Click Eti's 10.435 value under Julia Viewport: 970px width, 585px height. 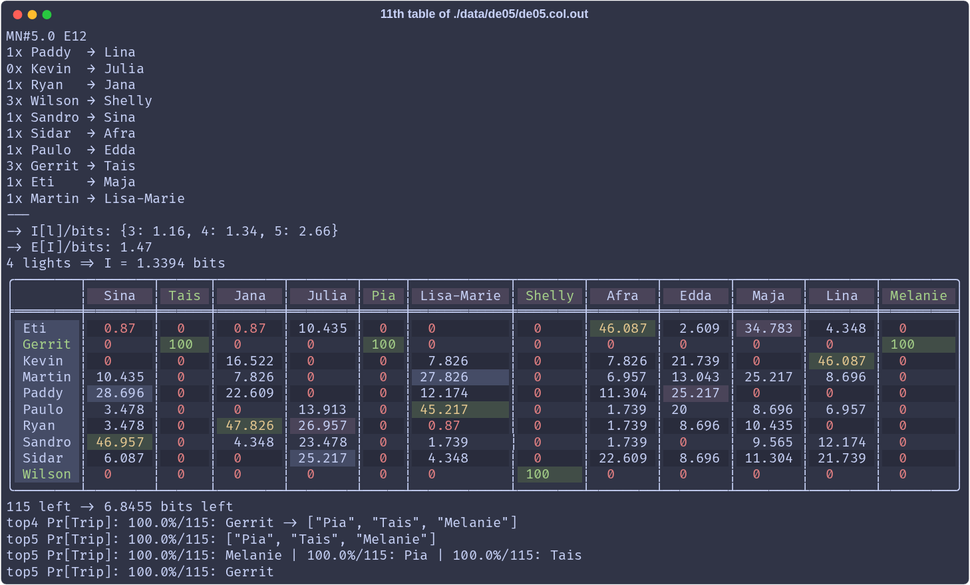point(323,328)
